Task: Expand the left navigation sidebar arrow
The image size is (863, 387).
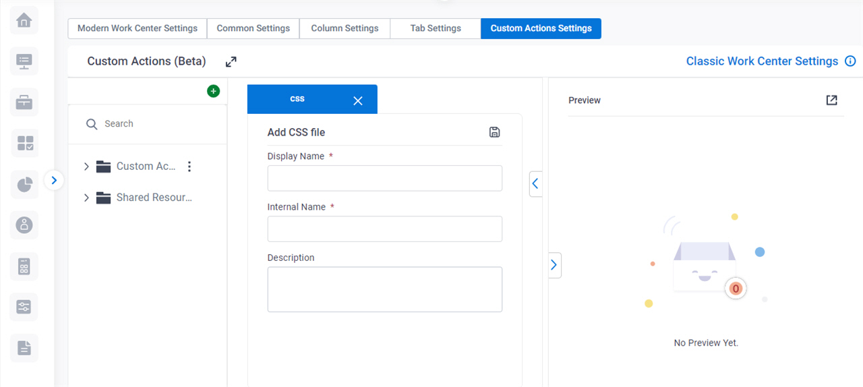Action: (54, 181)
